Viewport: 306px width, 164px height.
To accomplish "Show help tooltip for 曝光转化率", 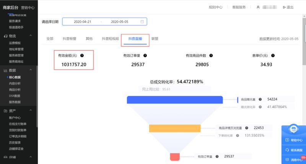I will click(x=260, y=107).
